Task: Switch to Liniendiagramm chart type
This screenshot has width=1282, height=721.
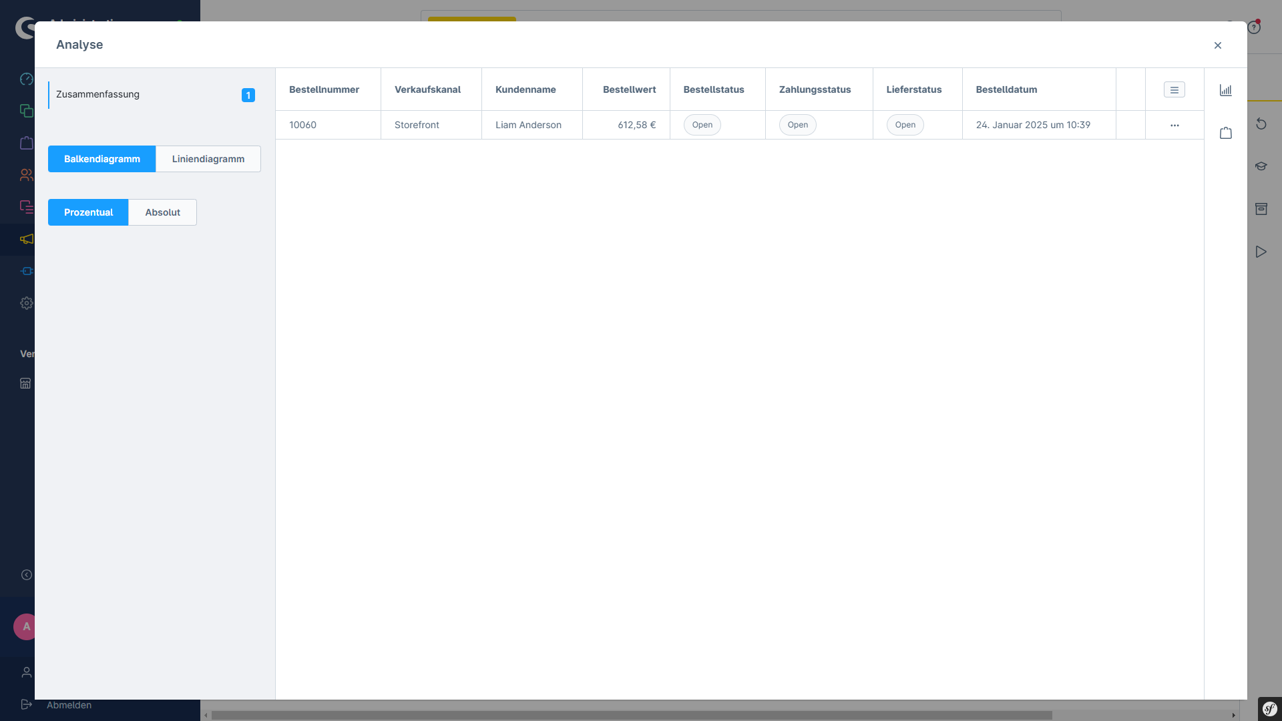Action: 208,159
